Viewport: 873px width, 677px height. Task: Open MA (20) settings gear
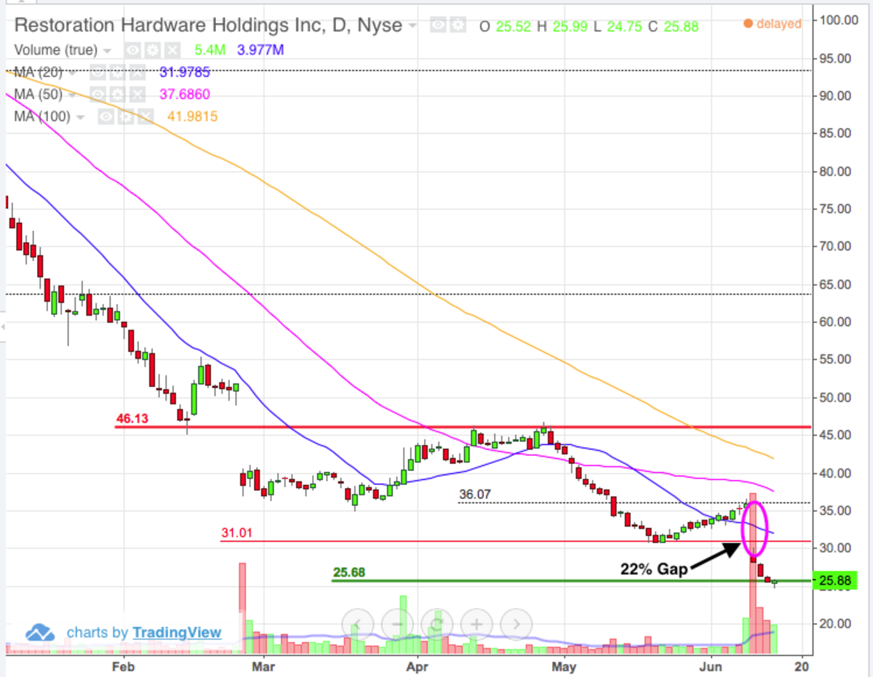116,73
